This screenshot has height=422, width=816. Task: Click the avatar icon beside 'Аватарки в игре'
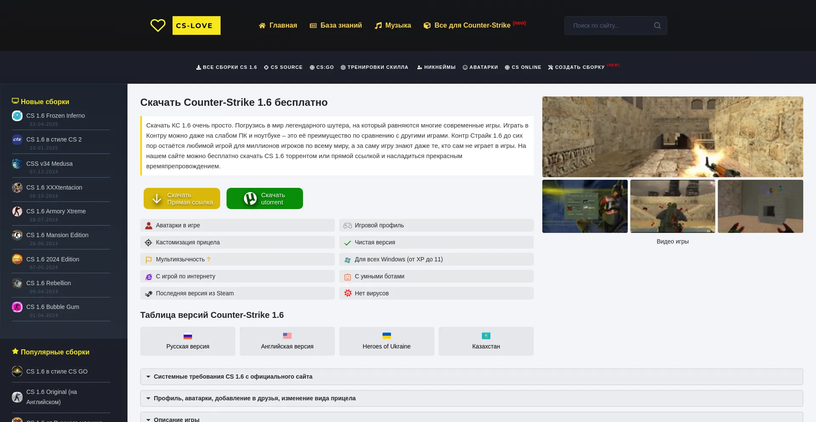148,225
